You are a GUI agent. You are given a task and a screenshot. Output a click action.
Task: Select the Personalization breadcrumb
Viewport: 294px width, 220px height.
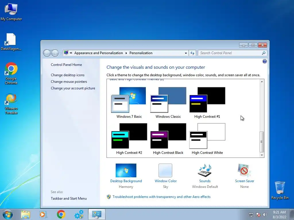[141, 53]
